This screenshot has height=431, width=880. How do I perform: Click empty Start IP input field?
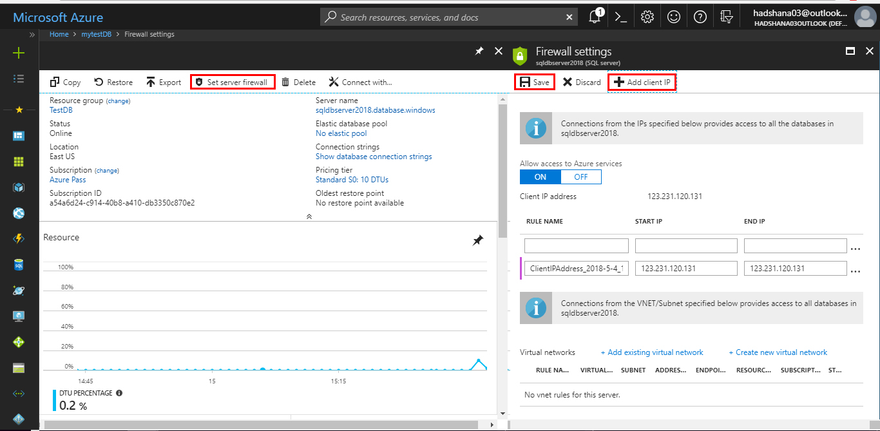point(686,245)
